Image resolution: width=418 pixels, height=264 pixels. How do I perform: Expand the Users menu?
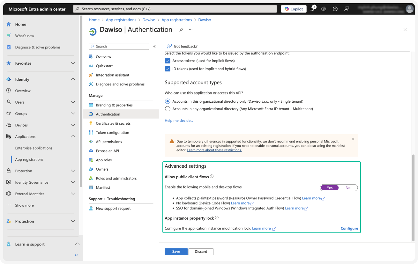tap(73, 102)
